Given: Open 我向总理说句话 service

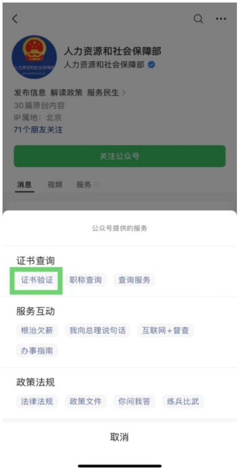Looking at the screenshot, I should [97, 330].
